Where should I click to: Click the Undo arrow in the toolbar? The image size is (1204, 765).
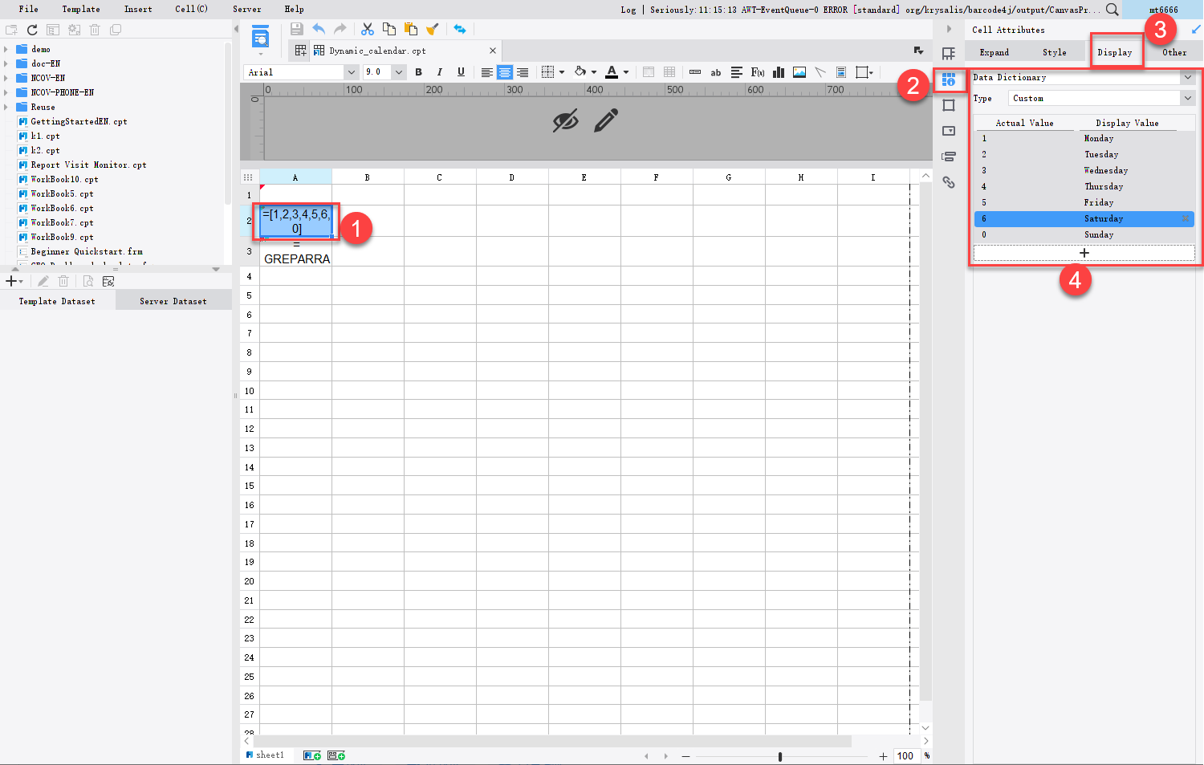pyautogui.click(x=319, y=29)
